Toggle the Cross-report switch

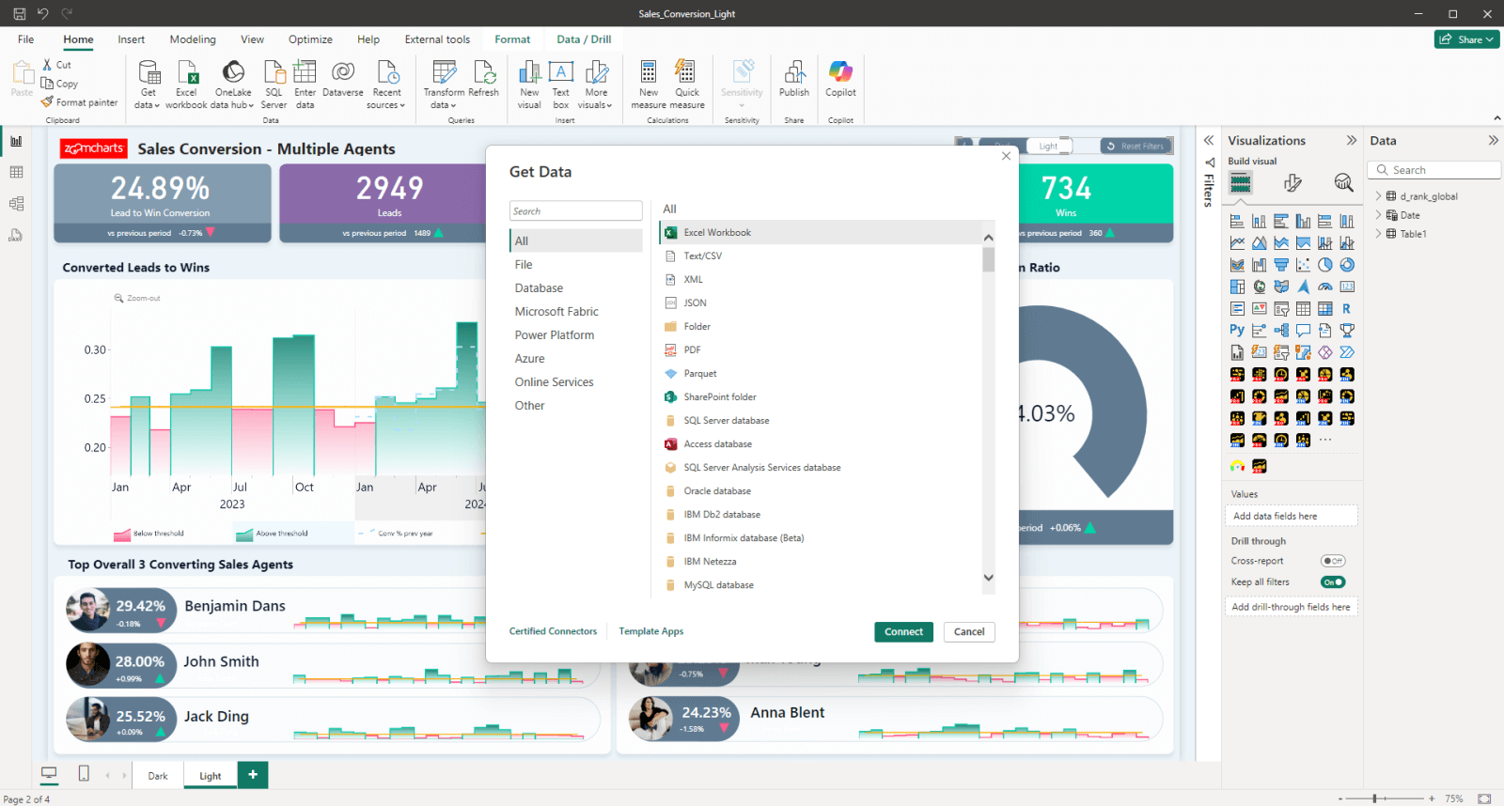tap(1333, 561)
